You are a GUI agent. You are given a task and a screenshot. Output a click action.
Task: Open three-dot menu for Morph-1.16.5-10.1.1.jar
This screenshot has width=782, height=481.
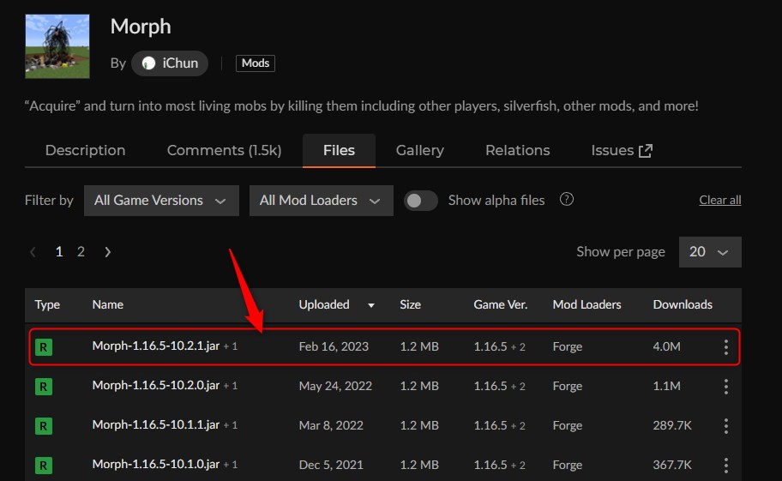point(725,426)
